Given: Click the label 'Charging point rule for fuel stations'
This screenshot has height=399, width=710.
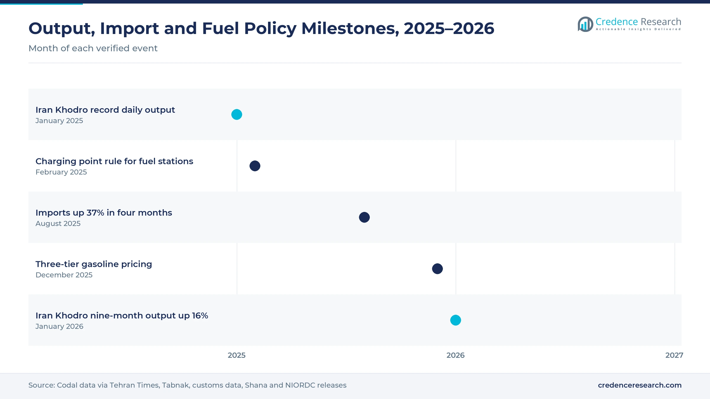Looking at the screenshot, I should click(x=114, y=161).
